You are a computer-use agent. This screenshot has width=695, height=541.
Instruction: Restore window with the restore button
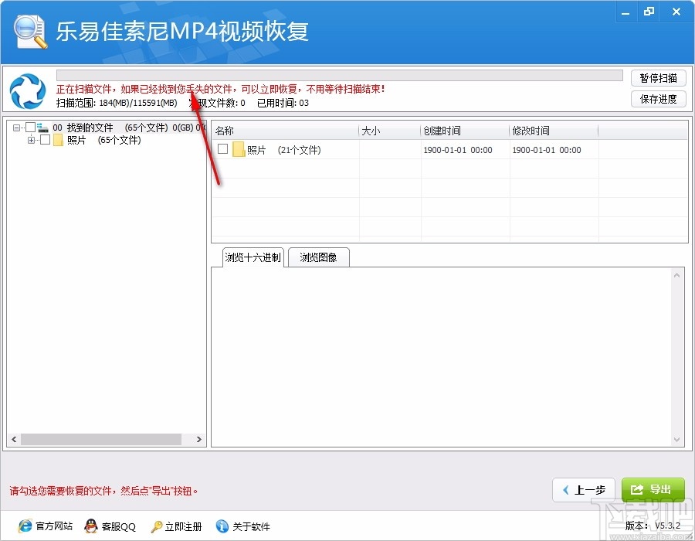pos(649,12)
